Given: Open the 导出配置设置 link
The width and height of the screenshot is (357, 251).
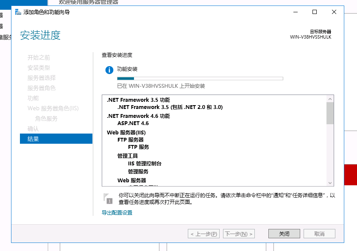Looking at the screenshot, I should pyautogui.click(x=117, y=213).
